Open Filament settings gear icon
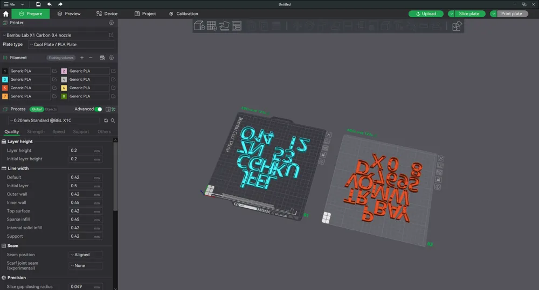 pyautogui.click(x=112, y=58)
